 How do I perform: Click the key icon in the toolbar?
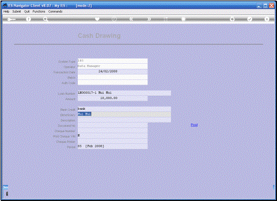pyautogui.click(x=11, y=19)
